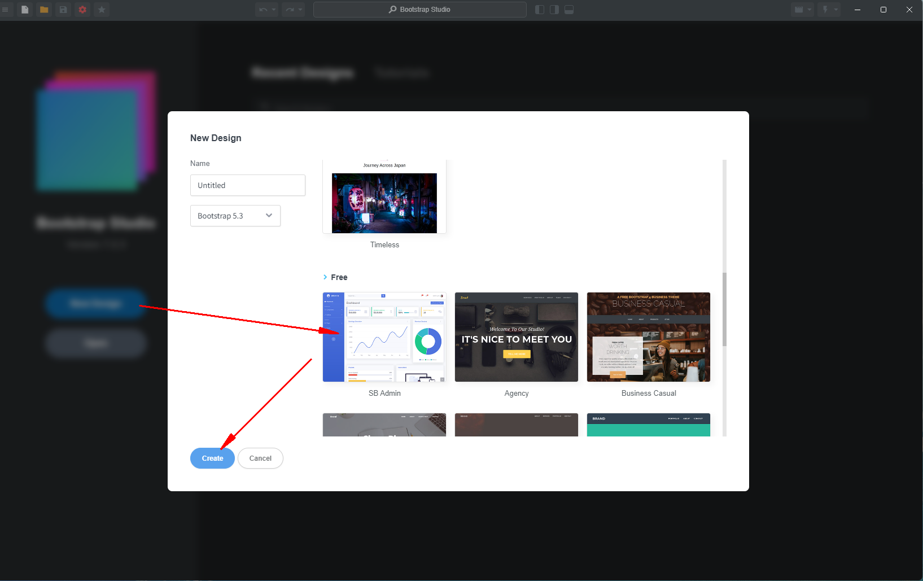This screenshot has width=923, height=581.
Task: Select the SB Admin template thumbnail
Action: [384, 337]
